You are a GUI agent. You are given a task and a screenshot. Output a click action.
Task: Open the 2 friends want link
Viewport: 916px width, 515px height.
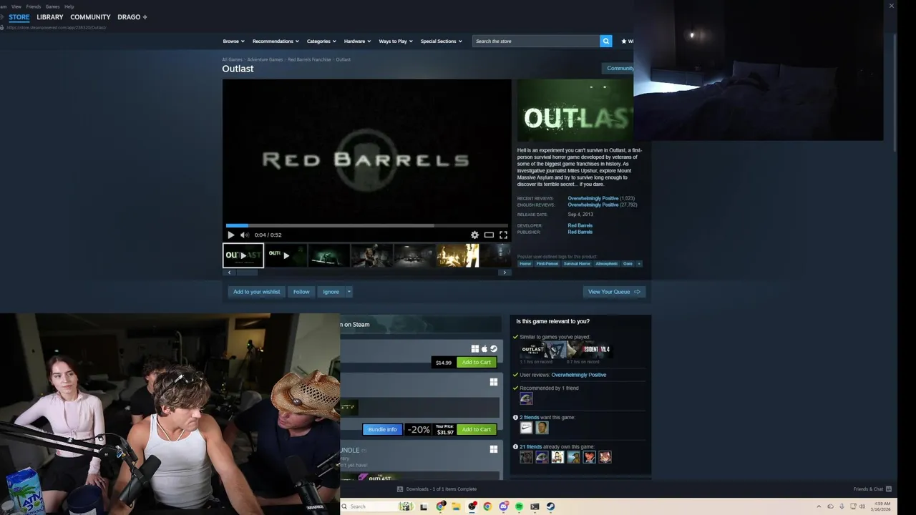click(529, 417)
